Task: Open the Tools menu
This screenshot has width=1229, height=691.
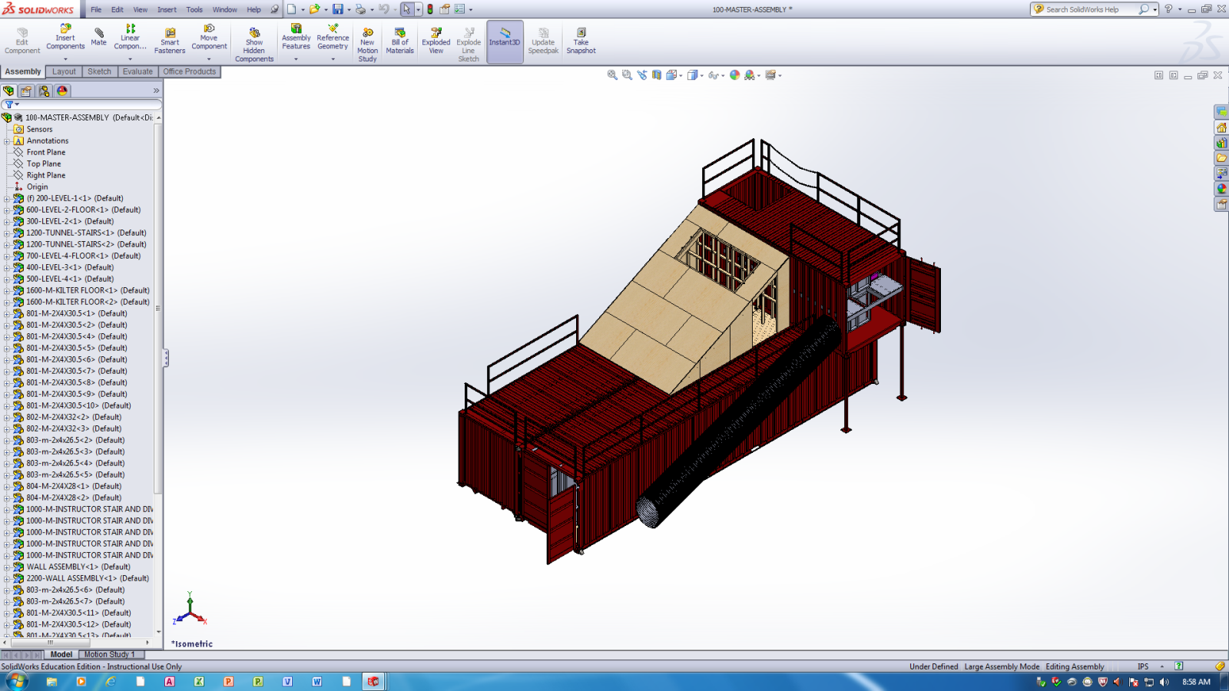Action: coord(194,10)
